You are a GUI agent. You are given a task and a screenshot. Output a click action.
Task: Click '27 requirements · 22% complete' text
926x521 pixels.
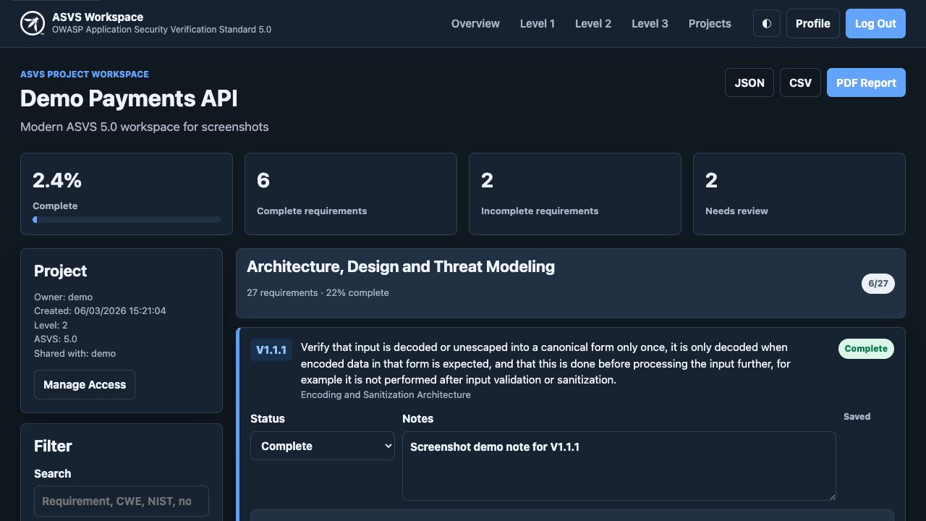(318, 293)
